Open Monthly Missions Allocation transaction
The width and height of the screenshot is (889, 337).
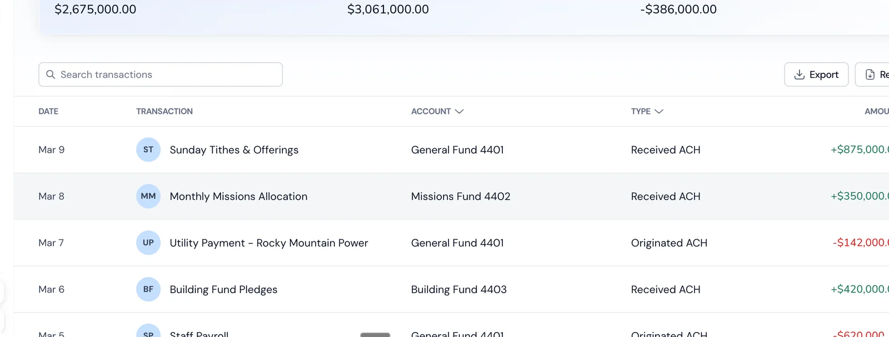[238, 197]
